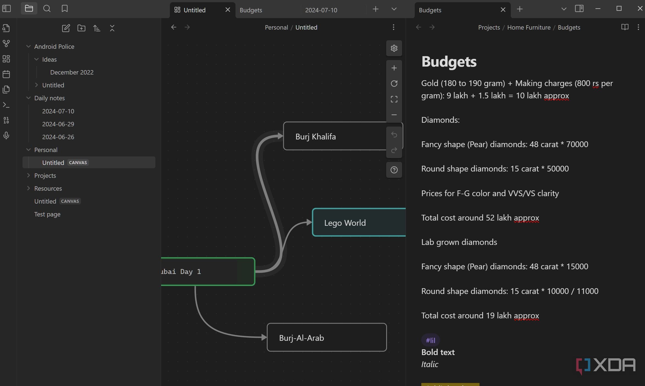Open Projects breadcrumb in Budgets header

[489, 27]
